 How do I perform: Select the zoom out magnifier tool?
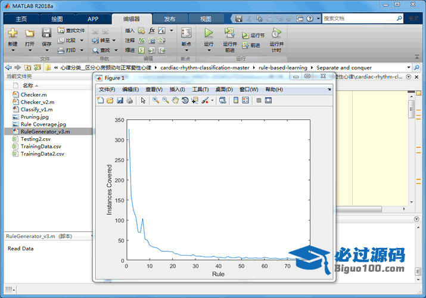click(x=166, y=100)
